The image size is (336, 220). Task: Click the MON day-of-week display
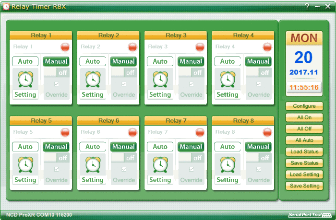coord(304,38)
